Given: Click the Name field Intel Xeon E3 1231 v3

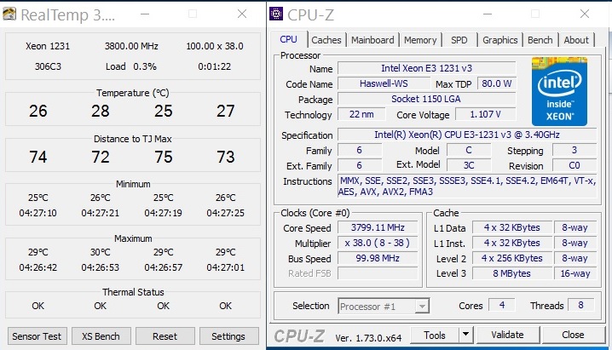Looking at the screenshot, I should click(x=426, y=68).
